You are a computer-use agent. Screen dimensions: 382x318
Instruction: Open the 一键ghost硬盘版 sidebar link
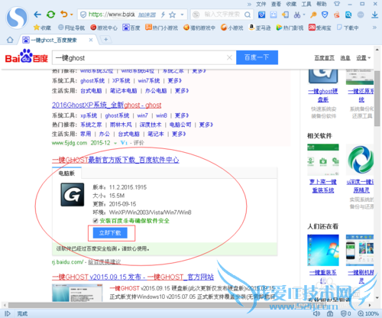pos(323,95)
